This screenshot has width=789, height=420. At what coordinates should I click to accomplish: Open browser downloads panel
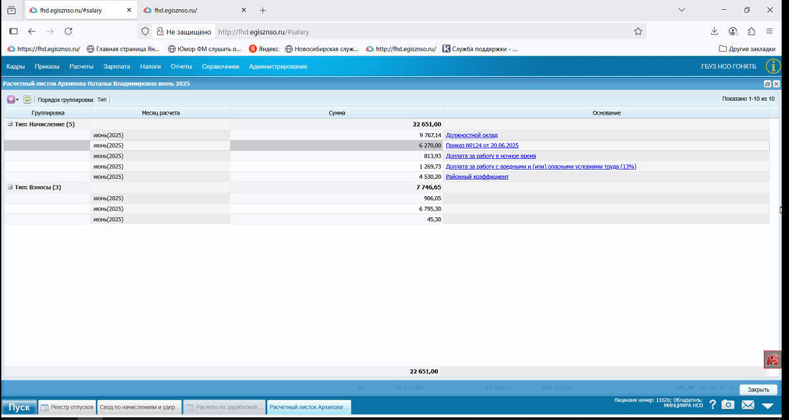click(x=714, y=31)
